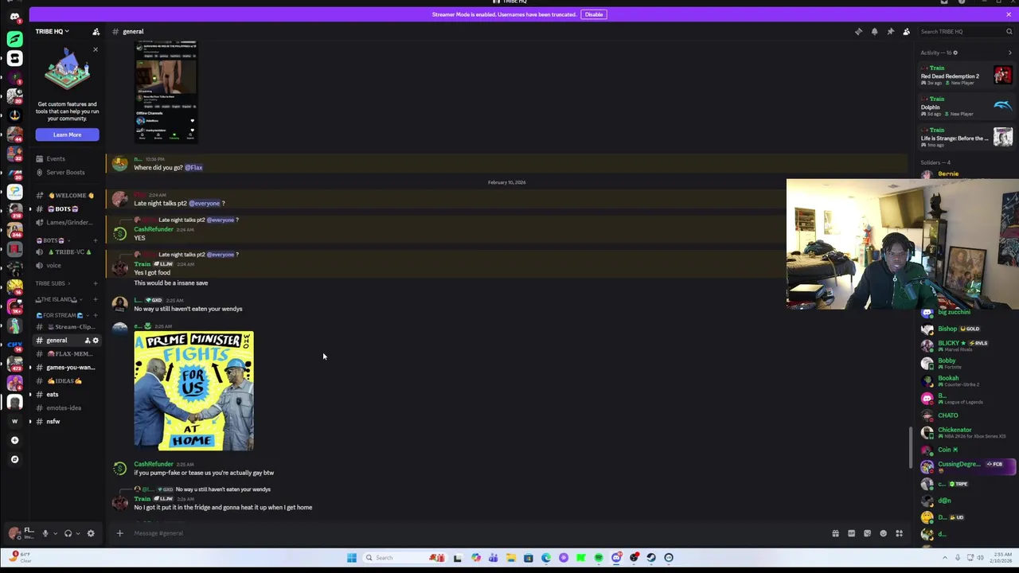Open the sticker picker icon
This screenshot has width=1019, height=573.
(x=867, y=533)
